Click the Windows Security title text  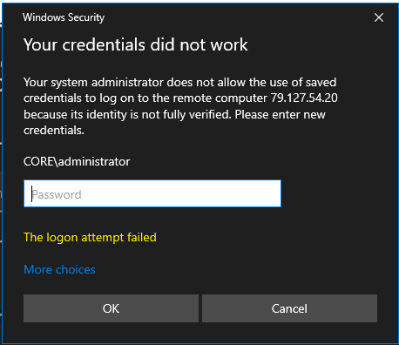(64, 17)
